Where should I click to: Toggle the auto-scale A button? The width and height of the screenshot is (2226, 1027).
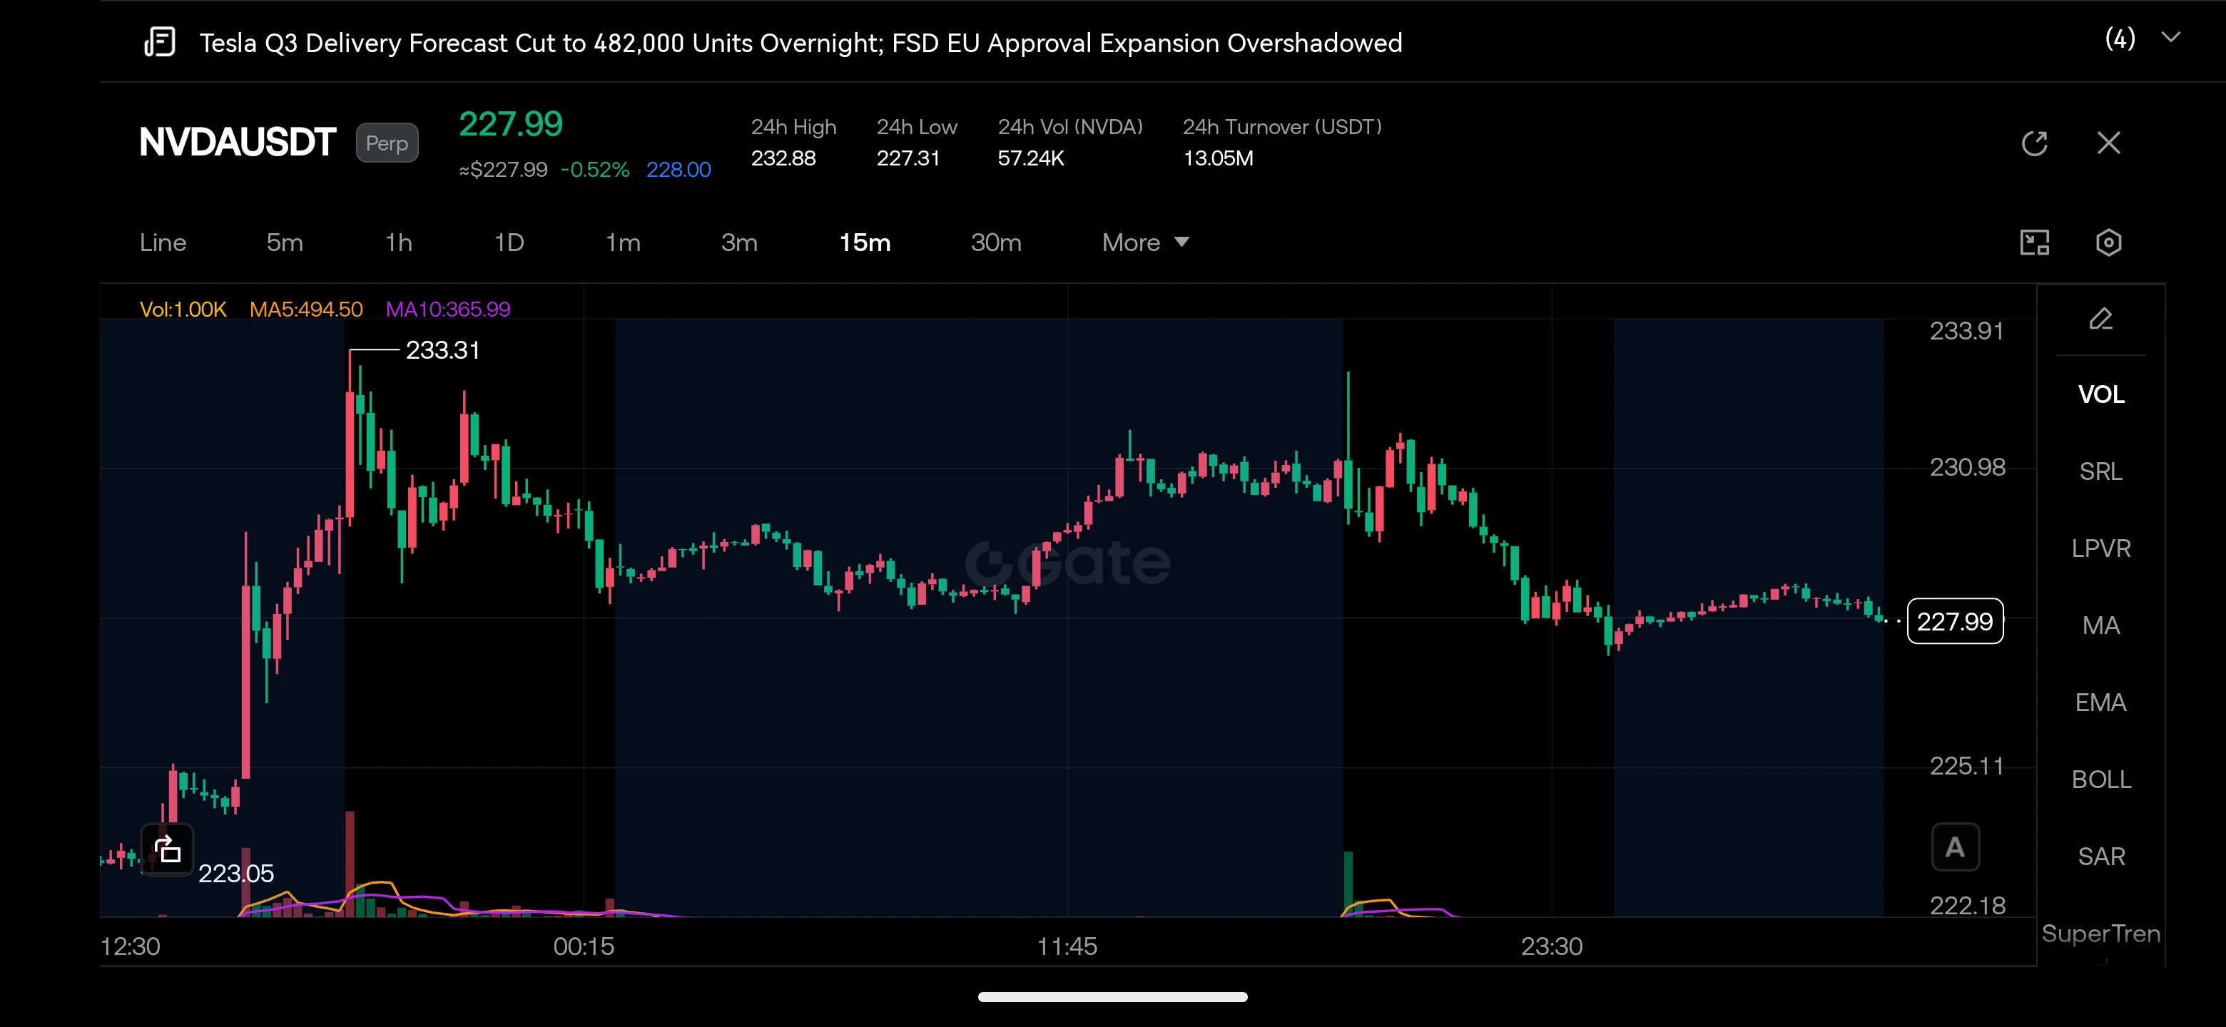[x=1955, y=847]
